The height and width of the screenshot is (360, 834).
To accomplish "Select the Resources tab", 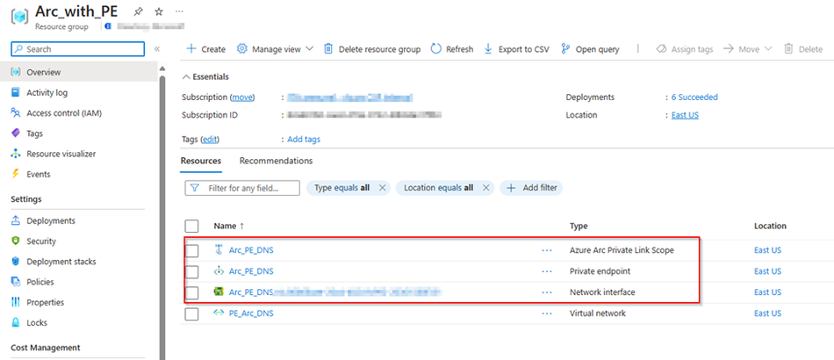I will pos(200,161).
